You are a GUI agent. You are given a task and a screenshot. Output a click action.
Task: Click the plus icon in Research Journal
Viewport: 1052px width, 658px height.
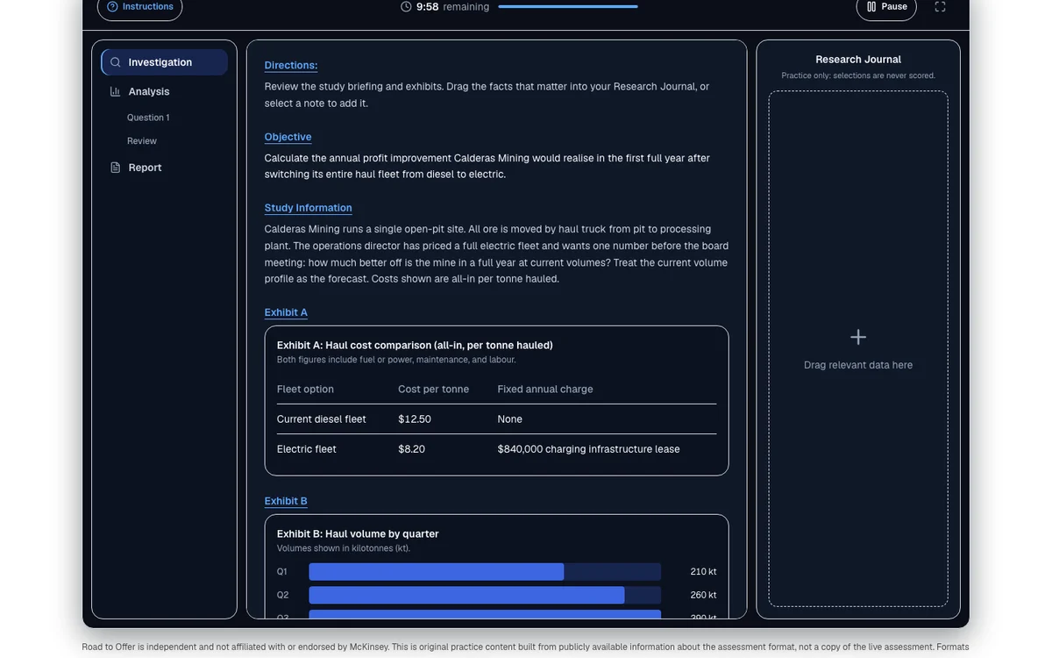pyautogui.click(x=858, y=337)
